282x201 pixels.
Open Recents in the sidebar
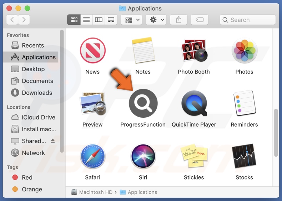[x=31, y=45]
